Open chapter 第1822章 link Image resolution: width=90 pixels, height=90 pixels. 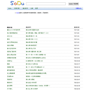(x=32, y=30)
